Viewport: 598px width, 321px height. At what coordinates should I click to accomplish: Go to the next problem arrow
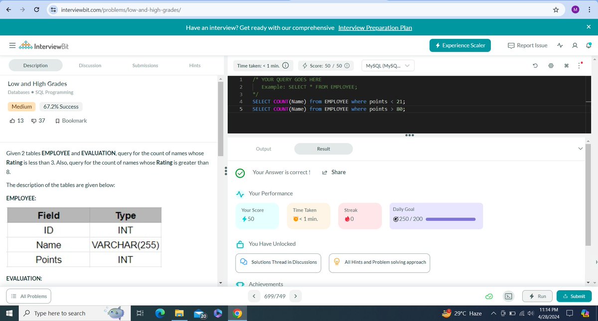296,296
